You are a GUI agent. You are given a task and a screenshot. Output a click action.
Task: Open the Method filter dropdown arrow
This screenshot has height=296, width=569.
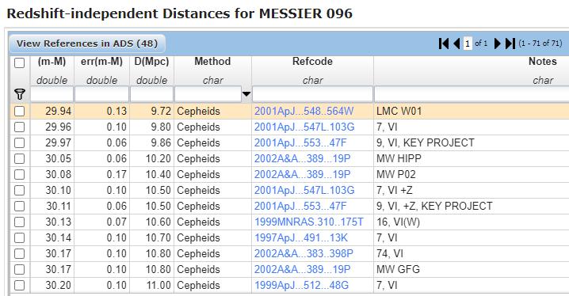[x=246, y=94]
